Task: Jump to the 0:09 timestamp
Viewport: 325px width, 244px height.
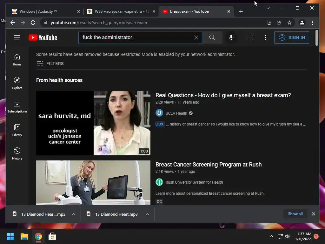Action: (x=159, y=124)
